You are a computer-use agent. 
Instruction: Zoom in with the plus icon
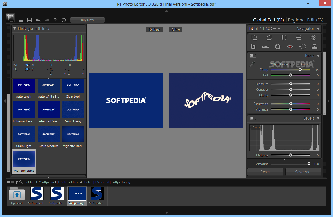pyautogui.click(x=275, y=28)
